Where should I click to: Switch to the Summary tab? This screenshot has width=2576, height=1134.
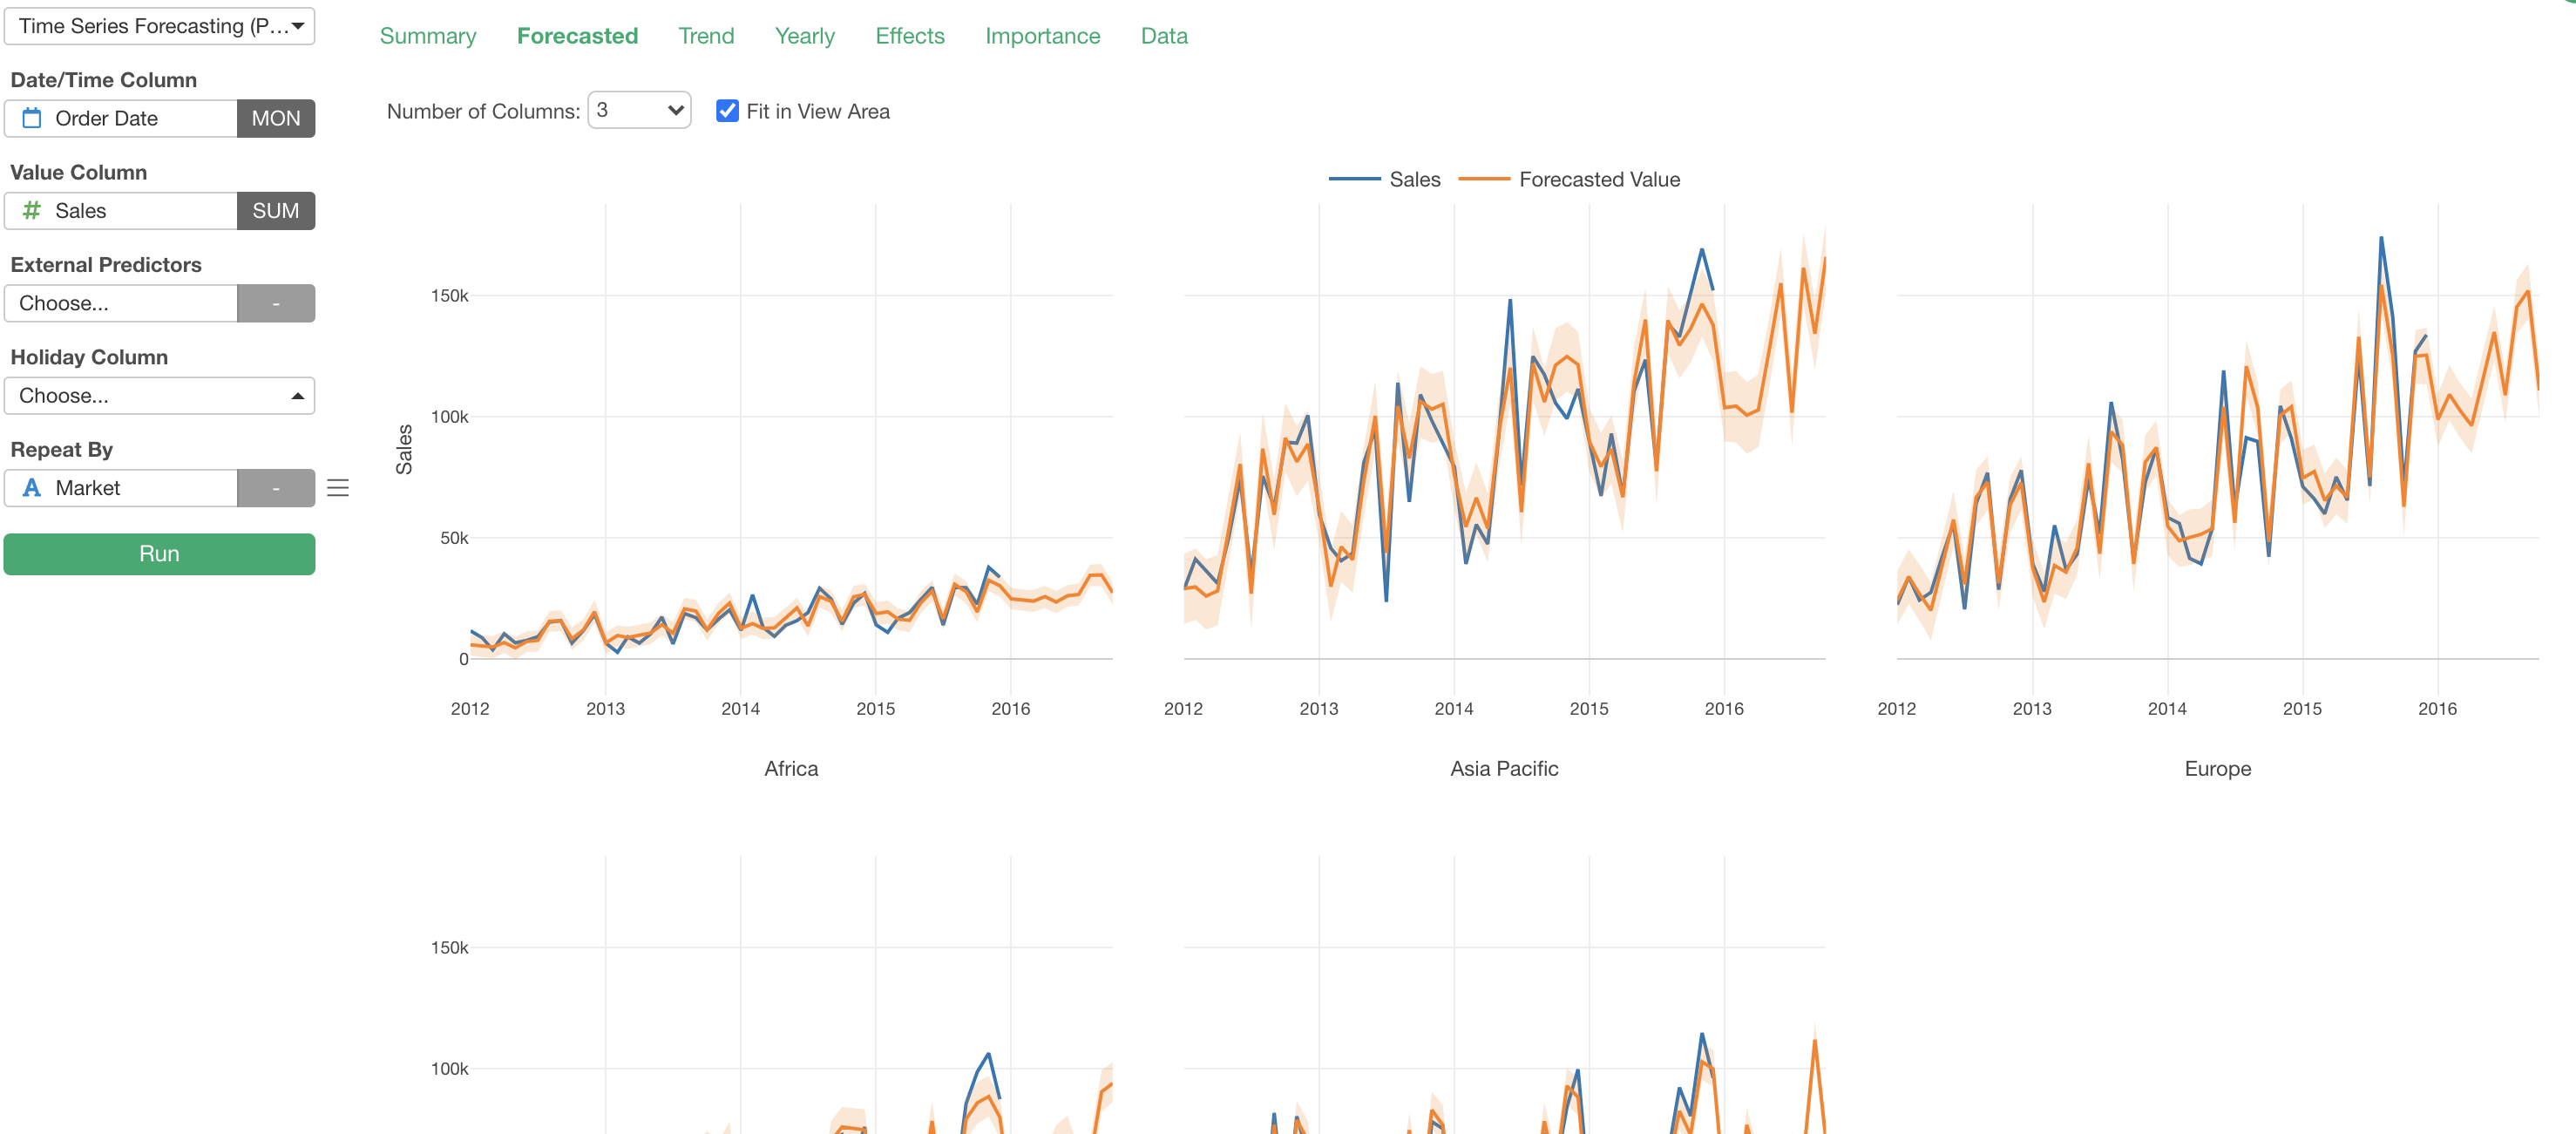(428, 36)
